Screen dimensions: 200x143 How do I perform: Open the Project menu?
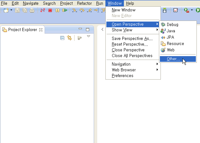click(66, 3)
